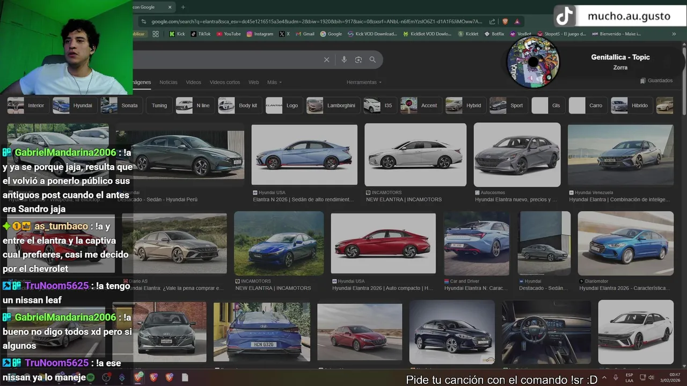Screen dimensions: 687x386
Task: Open Google Lens image search icon
Action: pos(359,60)
